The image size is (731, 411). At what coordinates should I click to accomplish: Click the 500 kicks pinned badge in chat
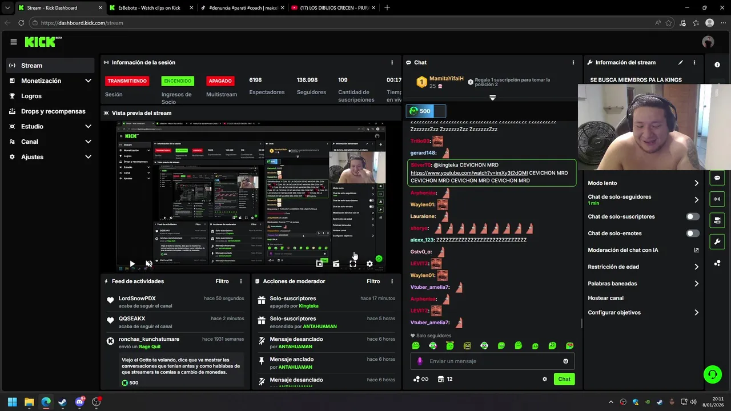click(425, 111)
